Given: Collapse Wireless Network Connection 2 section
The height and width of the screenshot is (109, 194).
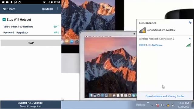Looking at the screenshot, I should [190, 39].
